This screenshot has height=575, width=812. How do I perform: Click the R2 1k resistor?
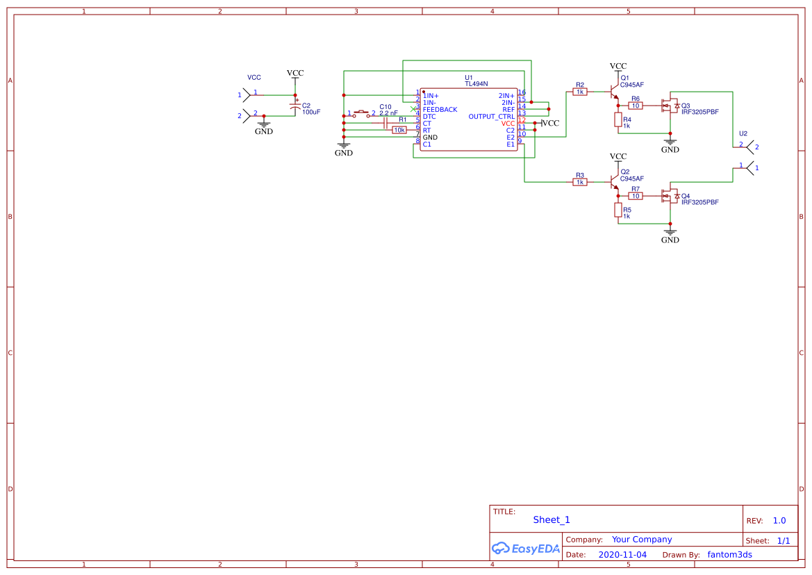580,92
